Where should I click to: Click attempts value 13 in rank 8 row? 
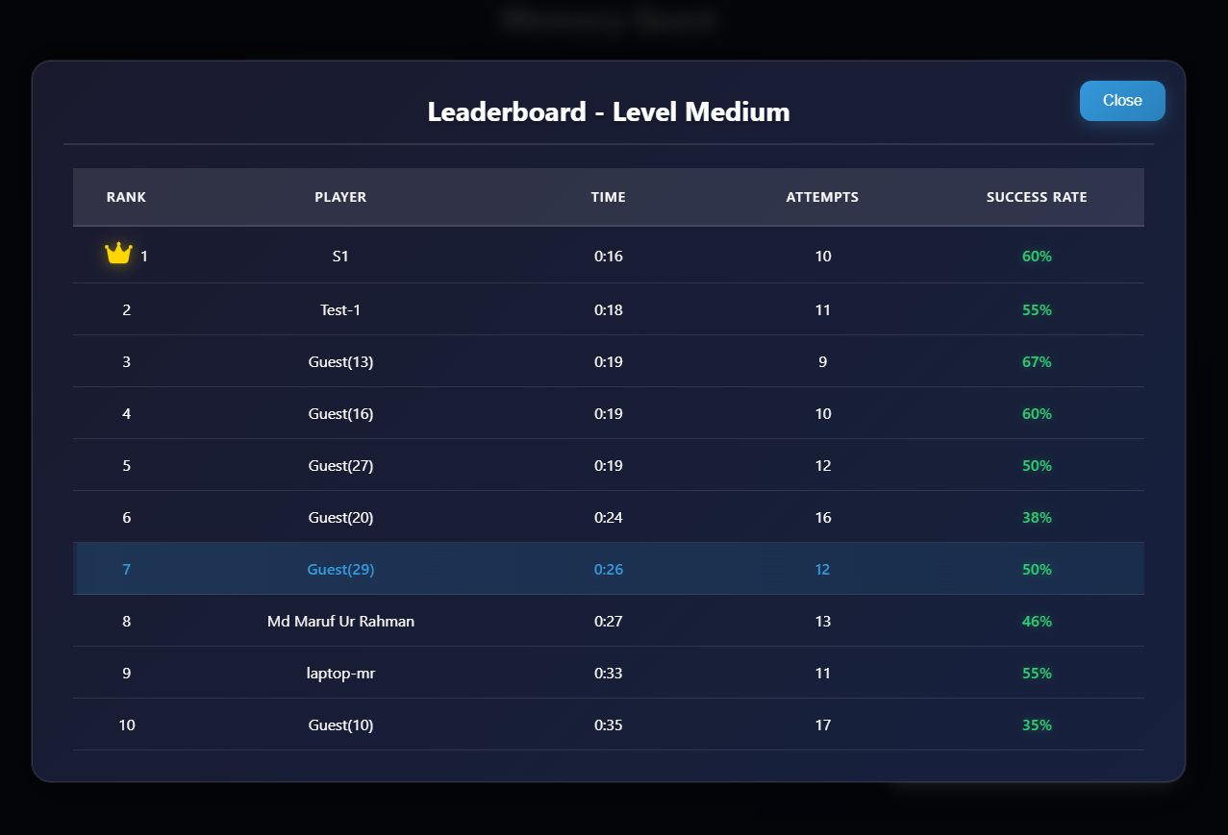822,622
